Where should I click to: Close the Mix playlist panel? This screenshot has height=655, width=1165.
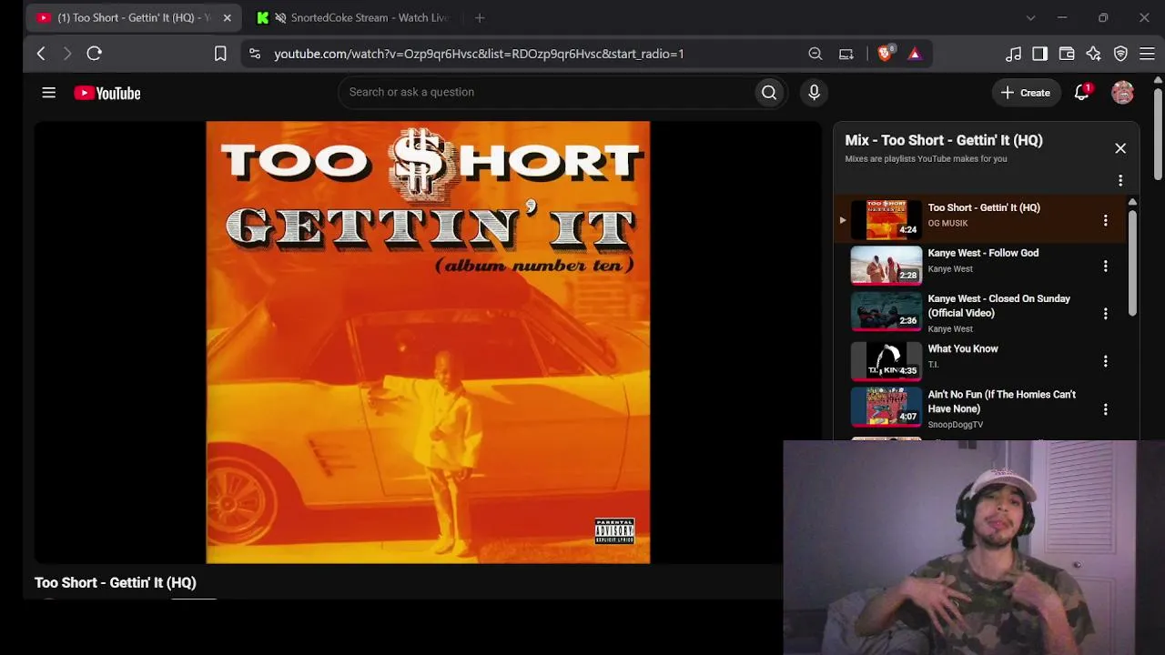point(1120,148)
